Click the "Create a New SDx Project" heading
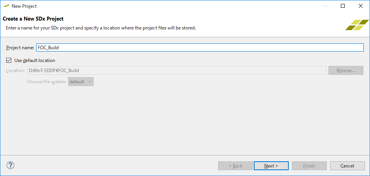 coord(33,19)
